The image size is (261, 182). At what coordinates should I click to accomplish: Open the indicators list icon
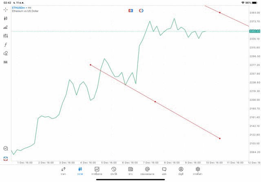tap(6, 27)
